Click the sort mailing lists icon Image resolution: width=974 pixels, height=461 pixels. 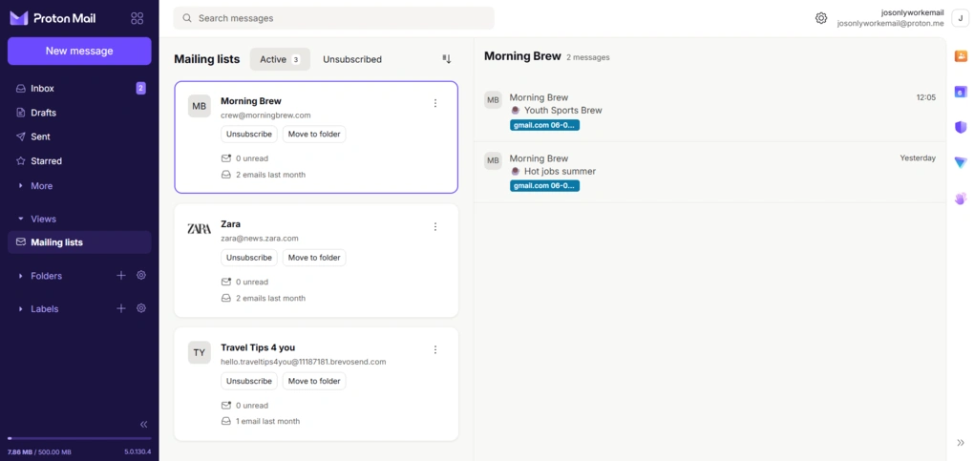(x=447, y=59)
